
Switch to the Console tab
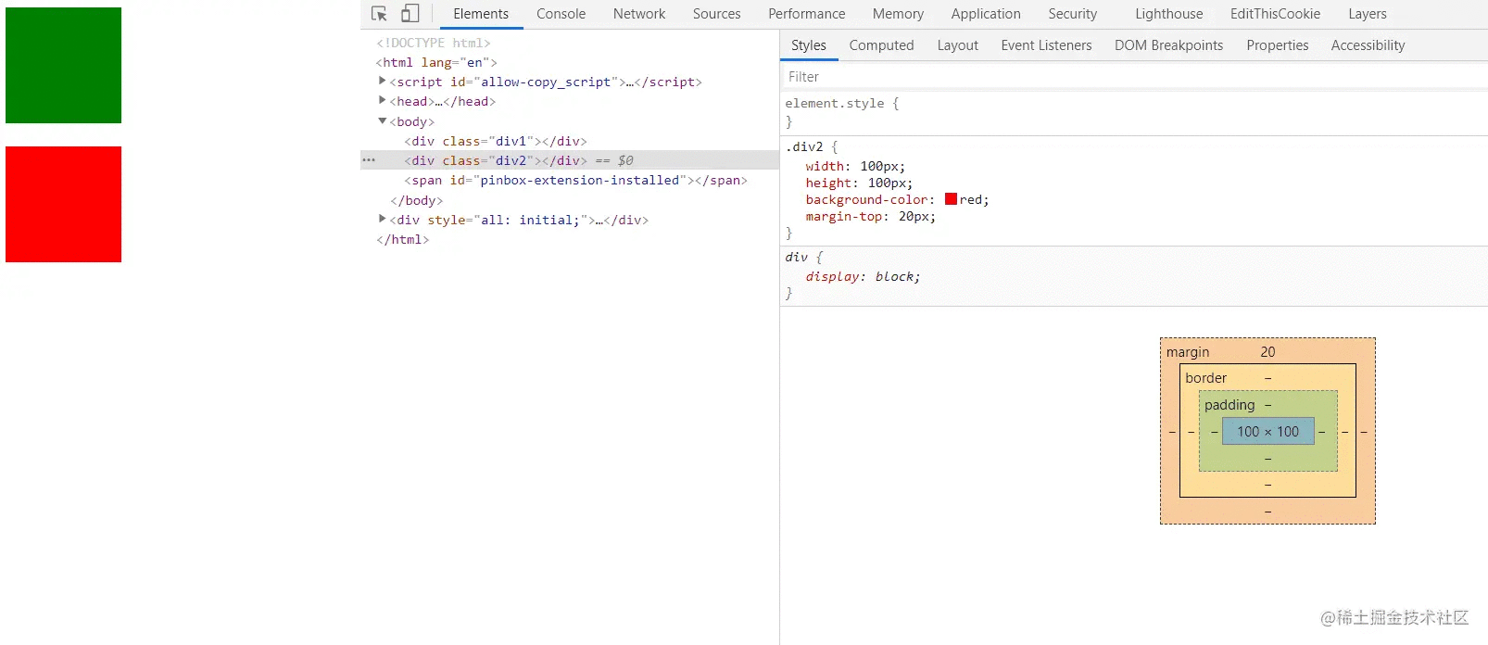[x=561, y=14]
